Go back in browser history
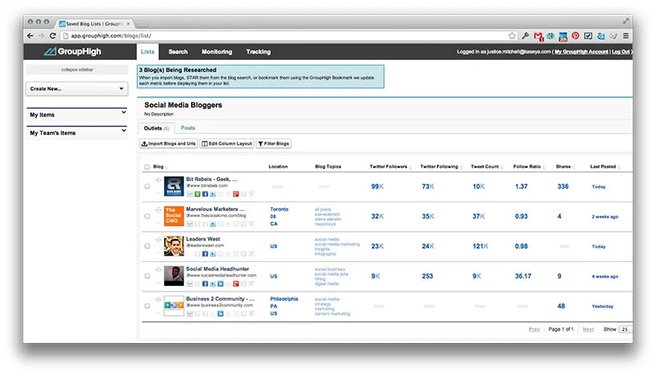Screen dimensions: 656x375 pyautogui.click(x=30, y=36)
